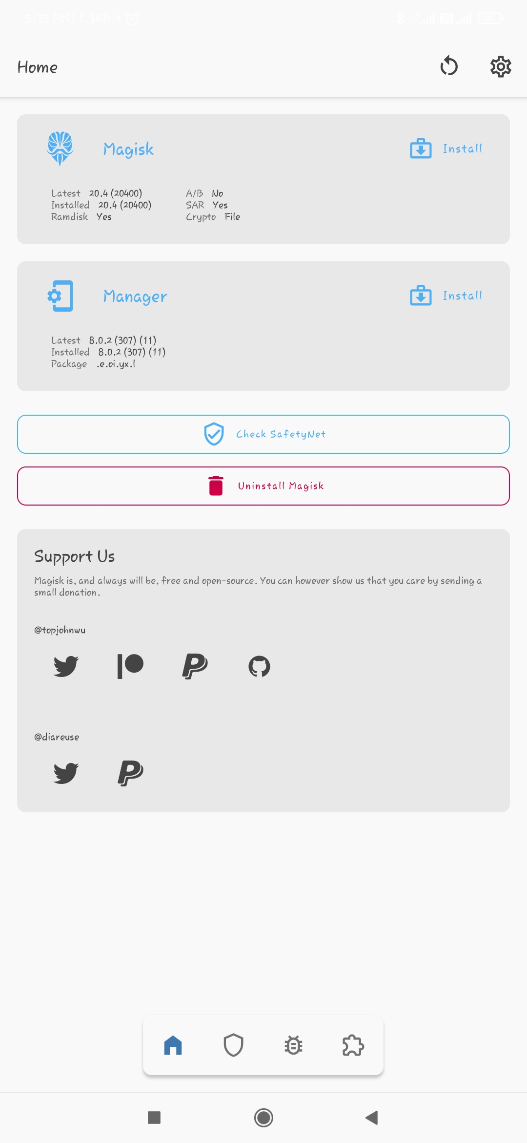Open topjohnwu's GitHub icon
Screen dimensions: 527x1143
pyautogui.click(x=259, y=666)
